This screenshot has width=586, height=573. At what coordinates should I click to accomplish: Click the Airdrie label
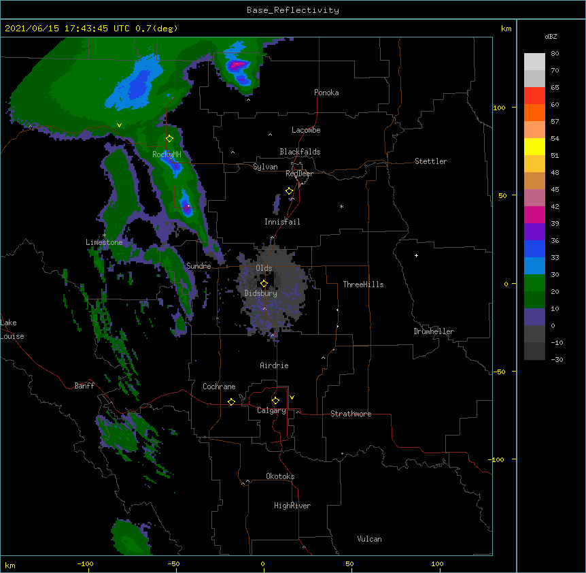click(x=275, y=365)
